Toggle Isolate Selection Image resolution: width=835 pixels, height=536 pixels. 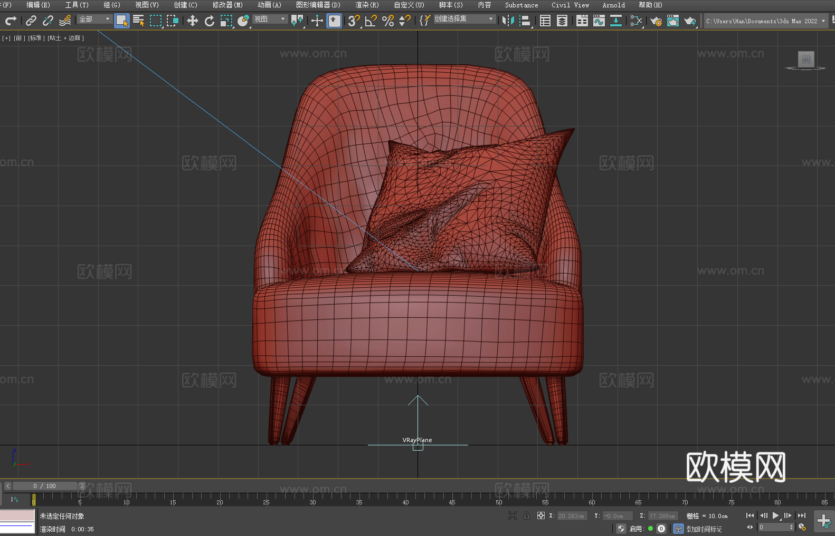click(512, 515)
